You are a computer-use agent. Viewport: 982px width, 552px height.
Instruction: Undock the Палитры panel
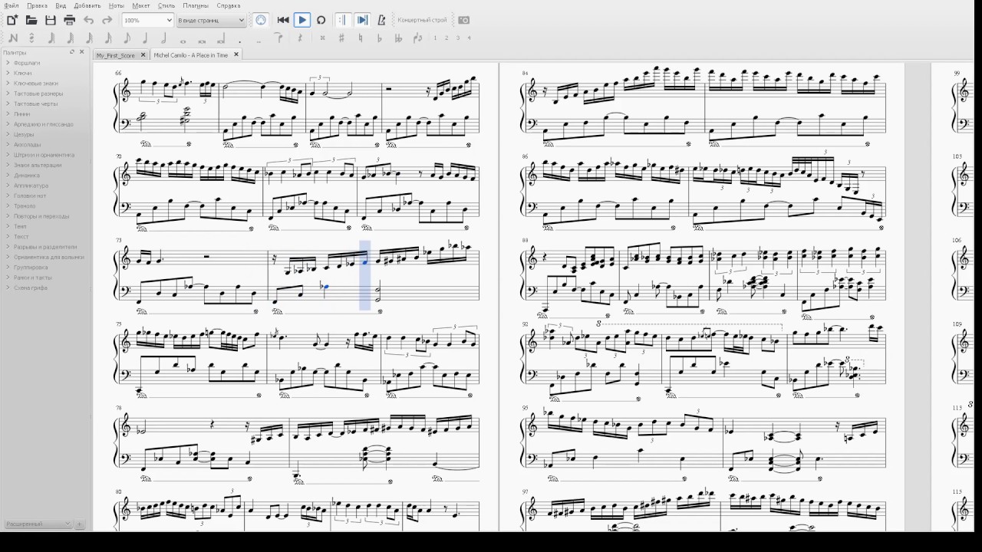tap(72, 52)
